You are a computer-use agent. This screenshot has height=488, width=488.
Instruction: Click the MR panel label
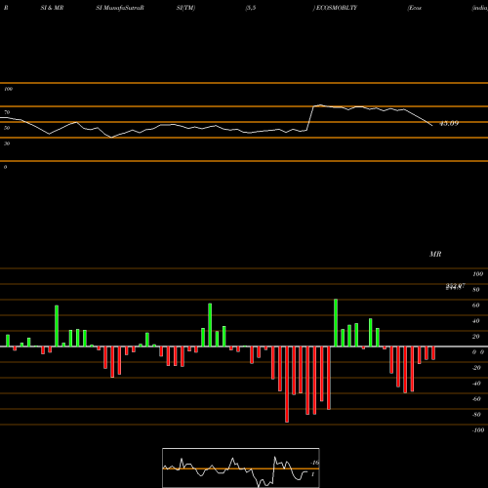coord(435,254)
